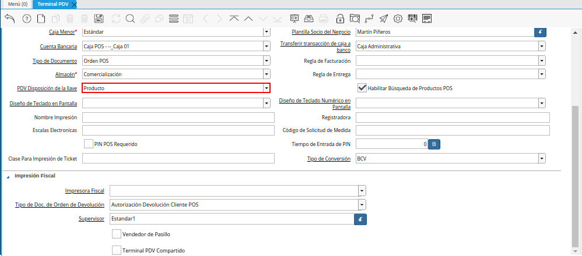The height and width of the screenshot is (256, 582).
Task: Go to the detail tab with right chevron
Action: (219, 19)
